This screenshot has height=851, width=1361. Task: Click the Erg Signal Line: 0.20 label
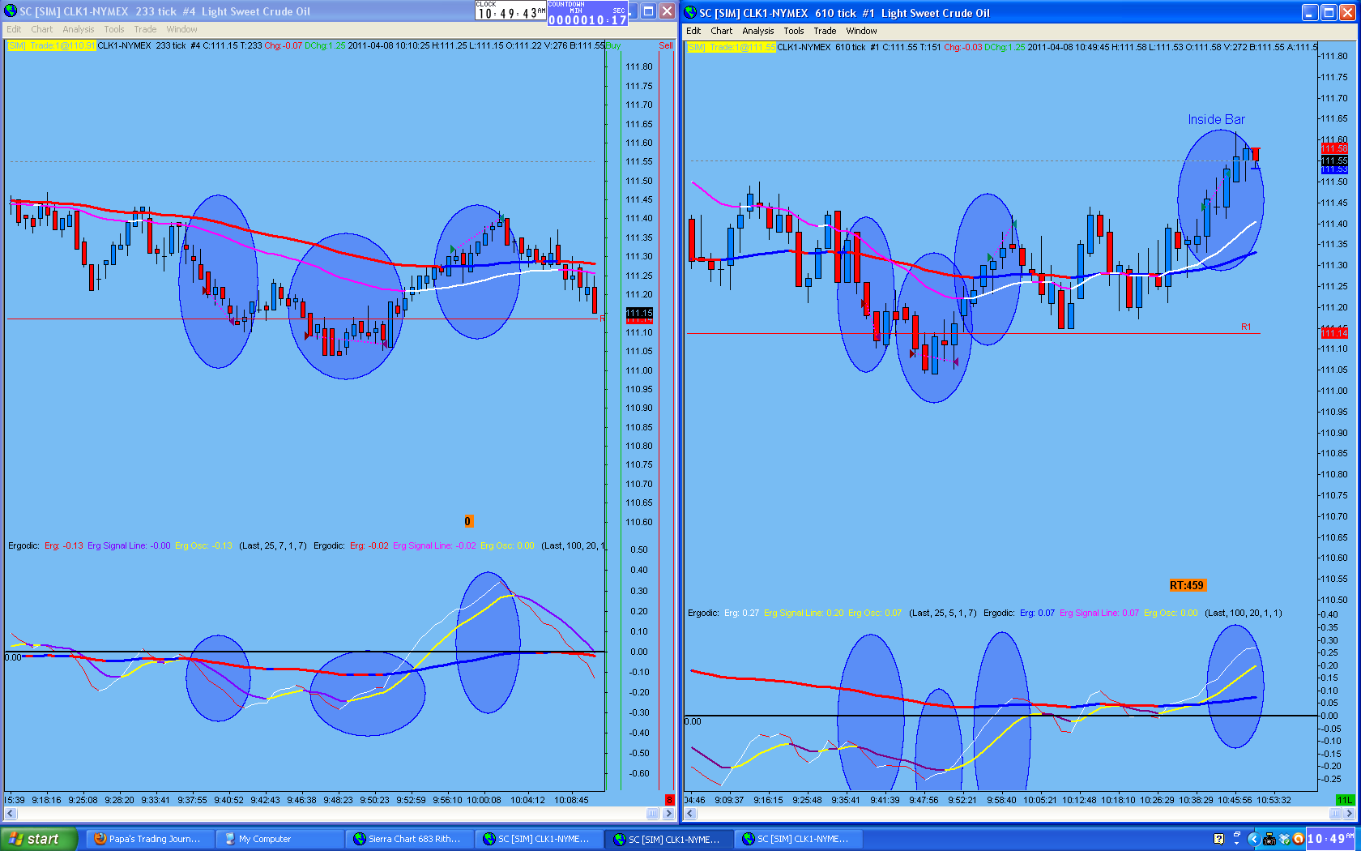pos(804,613)
